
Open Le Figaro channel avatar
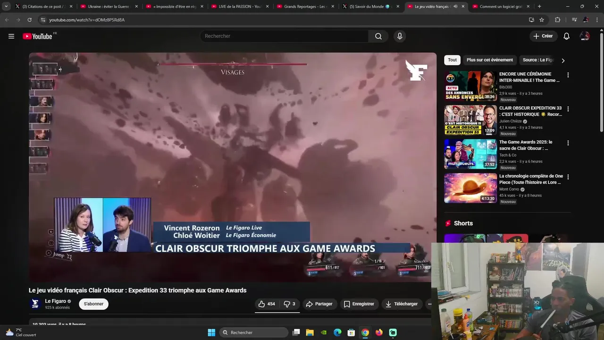(x=35, y=304)
